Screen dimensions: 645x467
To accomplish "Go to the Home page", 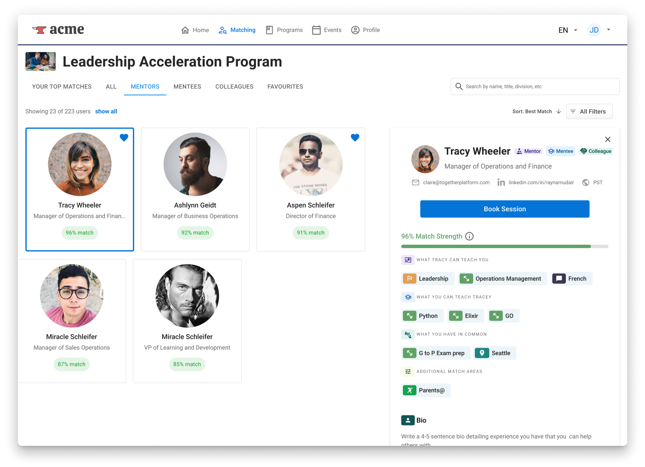I will click(x=195, y=30).
